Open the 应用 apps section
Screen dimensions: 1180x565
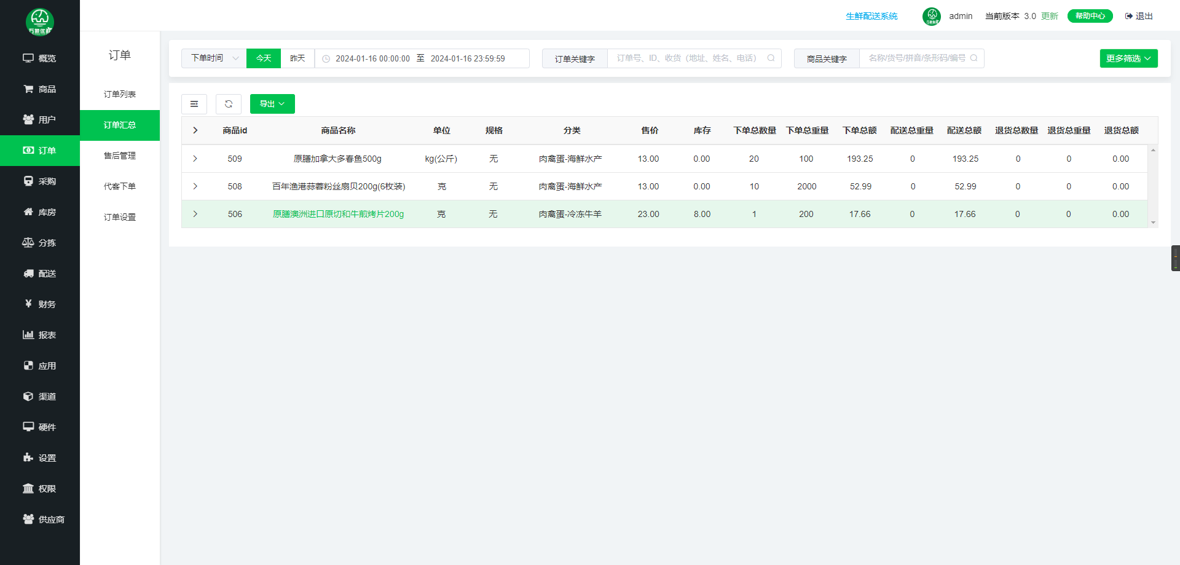pyautogui.click(x=40, y=366)
